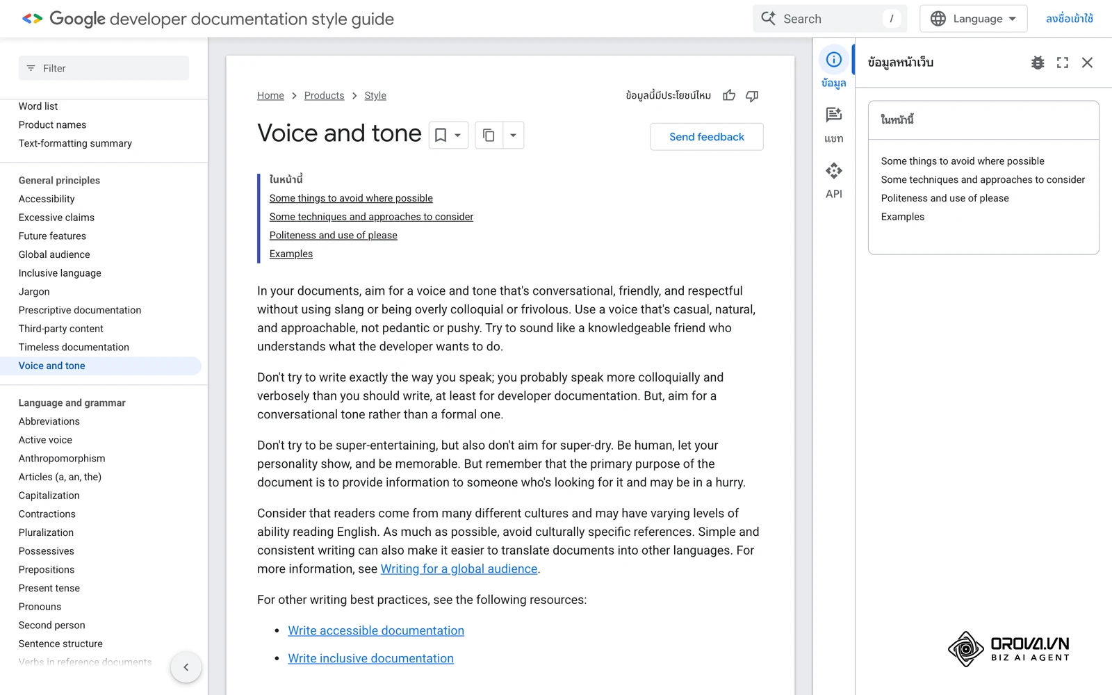This screenshot has height=695, width=1112.
Task: Click the bug report icon in side panel
Action: point(1038,63)
